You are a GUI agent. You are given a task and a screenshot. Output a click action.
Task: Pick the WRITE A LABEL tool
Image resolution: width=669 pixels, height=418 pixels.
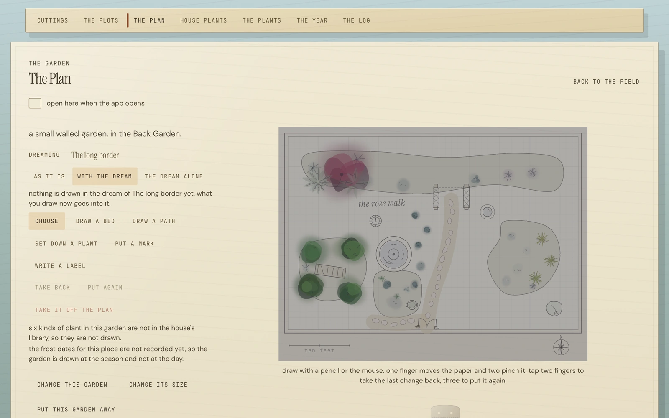pyautogui.click(x=60, y=266)
